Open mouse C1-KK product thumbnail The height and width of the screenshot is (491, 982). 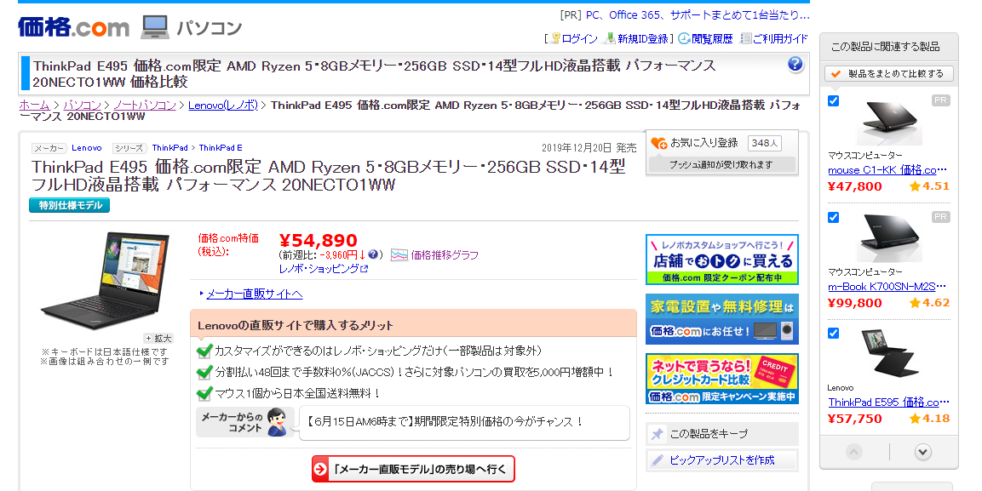[889, 122]
